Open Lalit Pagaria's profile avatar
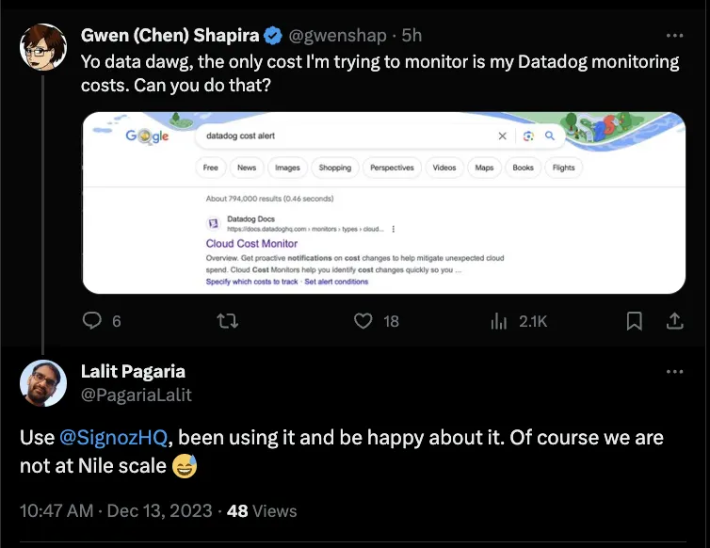The height and width of the screenshot is (548, 710). tap(43, 383)
